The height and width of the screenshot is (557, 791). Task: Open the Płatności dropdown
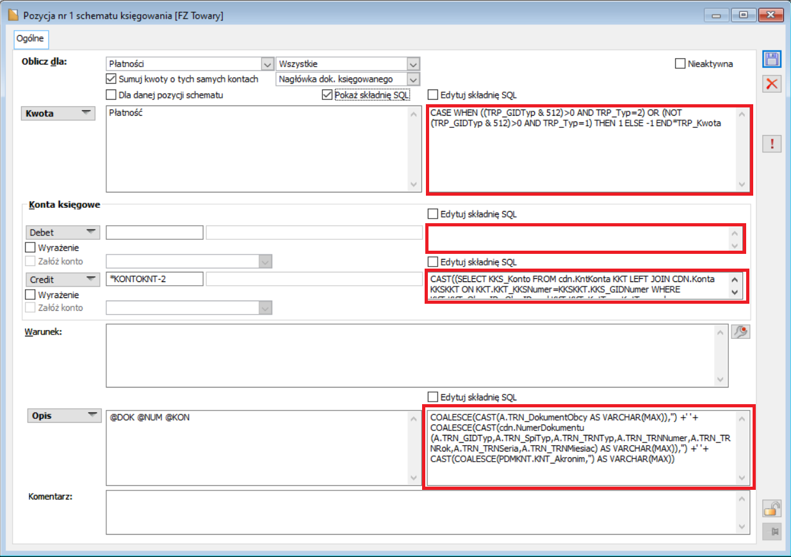(267, 64)
